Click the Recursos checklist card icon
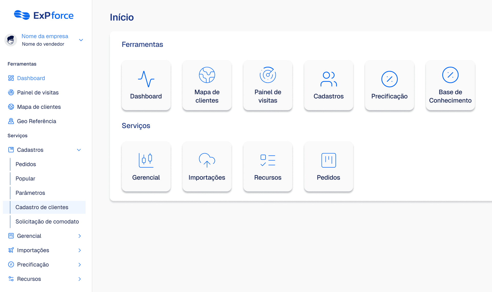The image size is (492, 292). tap(268, 160)
